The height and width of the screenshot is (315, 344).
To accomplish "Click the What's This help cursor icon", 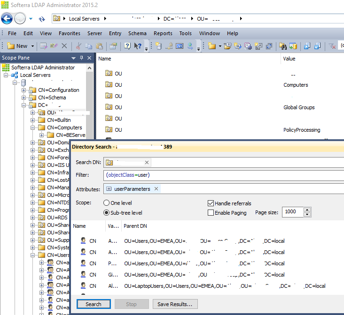I will (138, 46).
